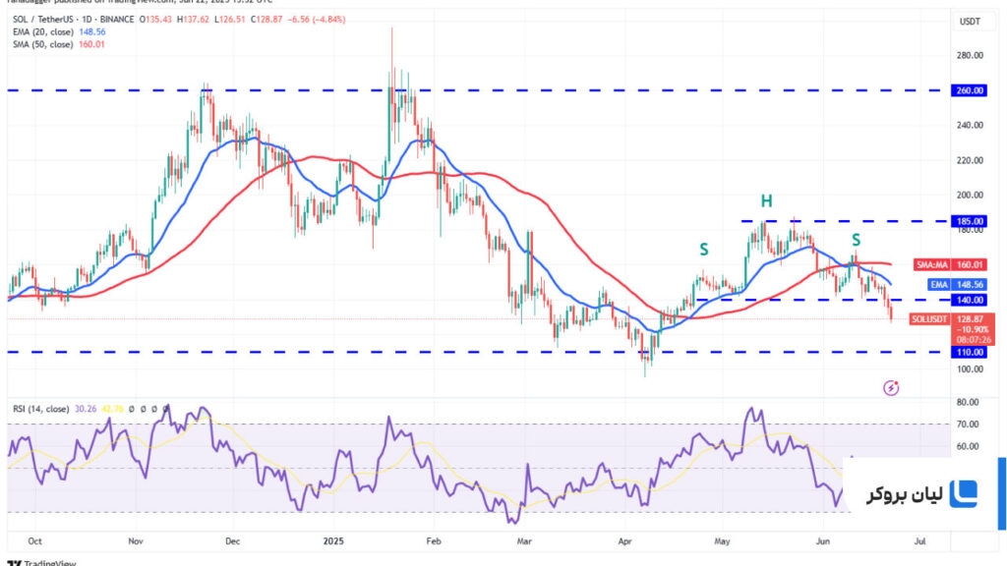
Task: Click the SMA legend value 160.01
Action: [91, 44]
